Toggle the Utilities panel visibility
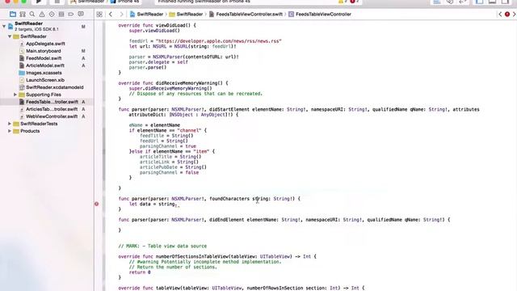 click(505, 2)
